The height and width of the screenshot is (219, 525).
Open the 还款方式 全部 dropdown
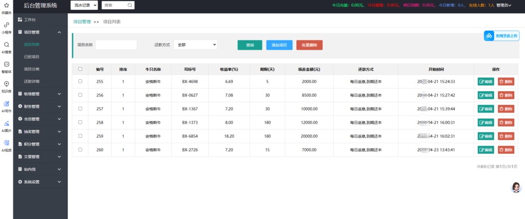[x=195, y=45]
